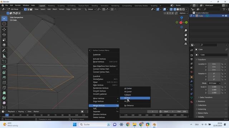Open the Object properties orange square tab

tap(191, 77)
